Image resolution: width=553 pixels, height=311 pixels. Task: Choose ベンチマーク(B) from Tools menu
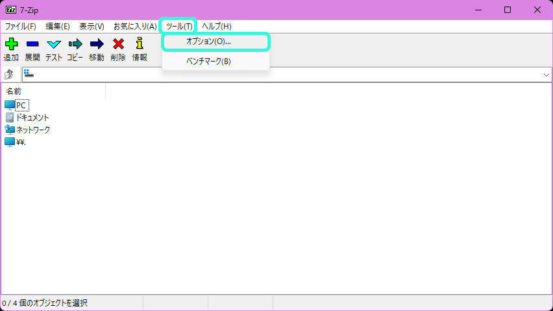[215, 62]
